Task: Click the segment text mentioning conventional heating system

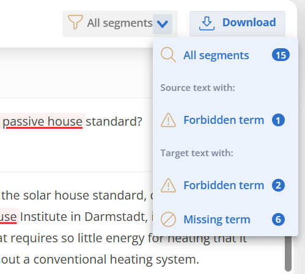Action: click(x=100, y=259)
